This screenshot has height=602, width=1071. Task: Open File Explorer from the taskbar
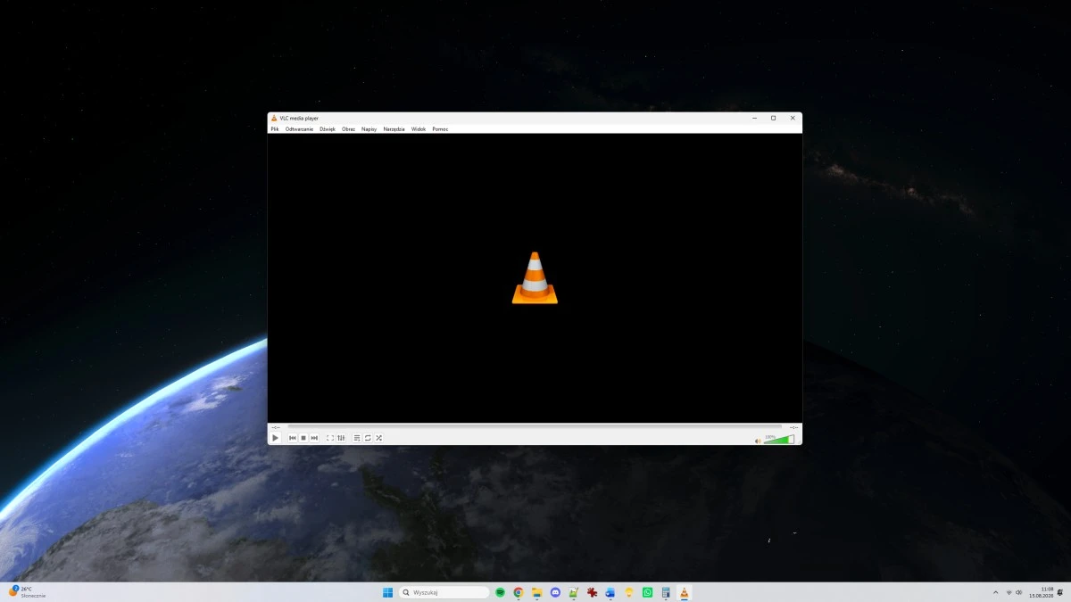[x=537, y=592]
